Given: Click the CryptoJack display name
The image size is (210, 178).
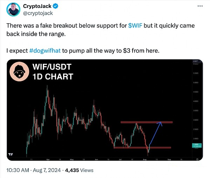Looking at the screenshot, I should tap(37, 6).
